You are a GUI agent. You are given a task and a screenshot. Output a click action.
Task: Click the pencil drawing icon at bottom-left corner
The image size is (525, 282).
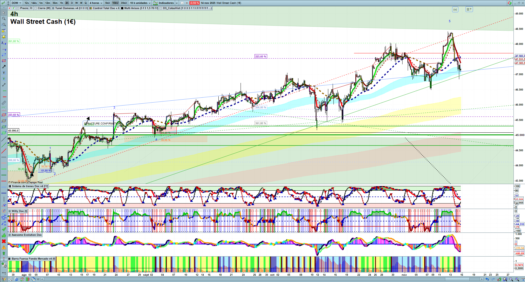coord(4,279)
